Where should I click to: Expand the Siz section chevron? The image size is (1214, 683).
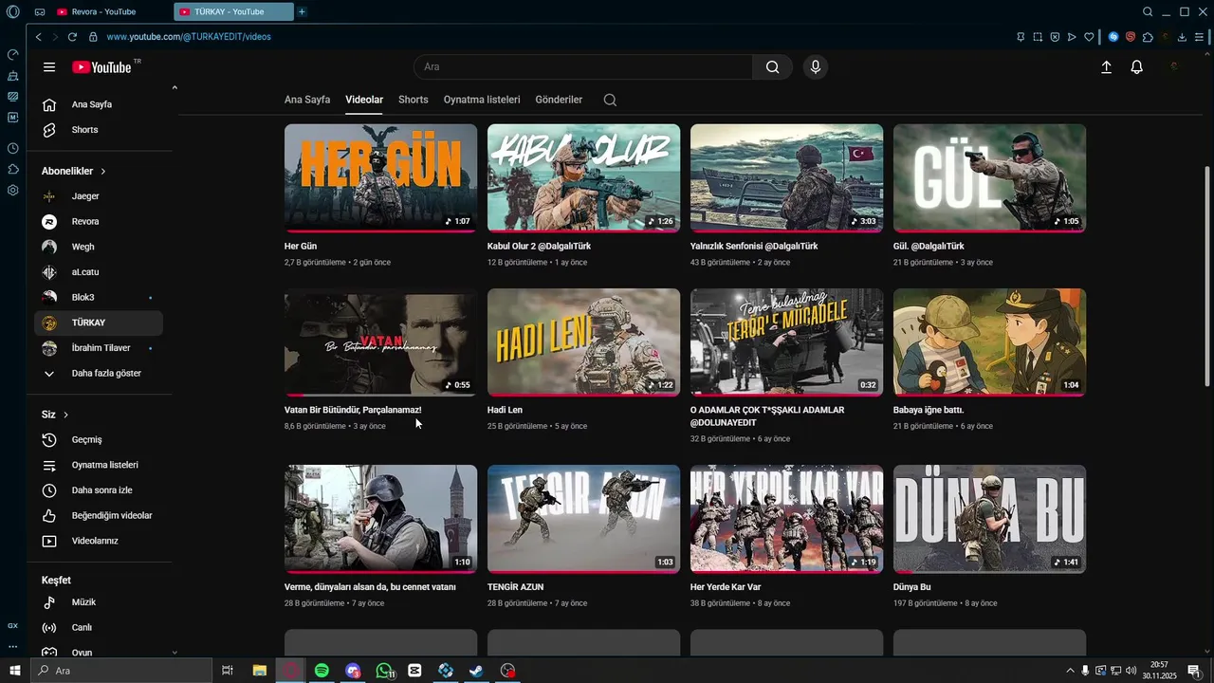(65, 415)
